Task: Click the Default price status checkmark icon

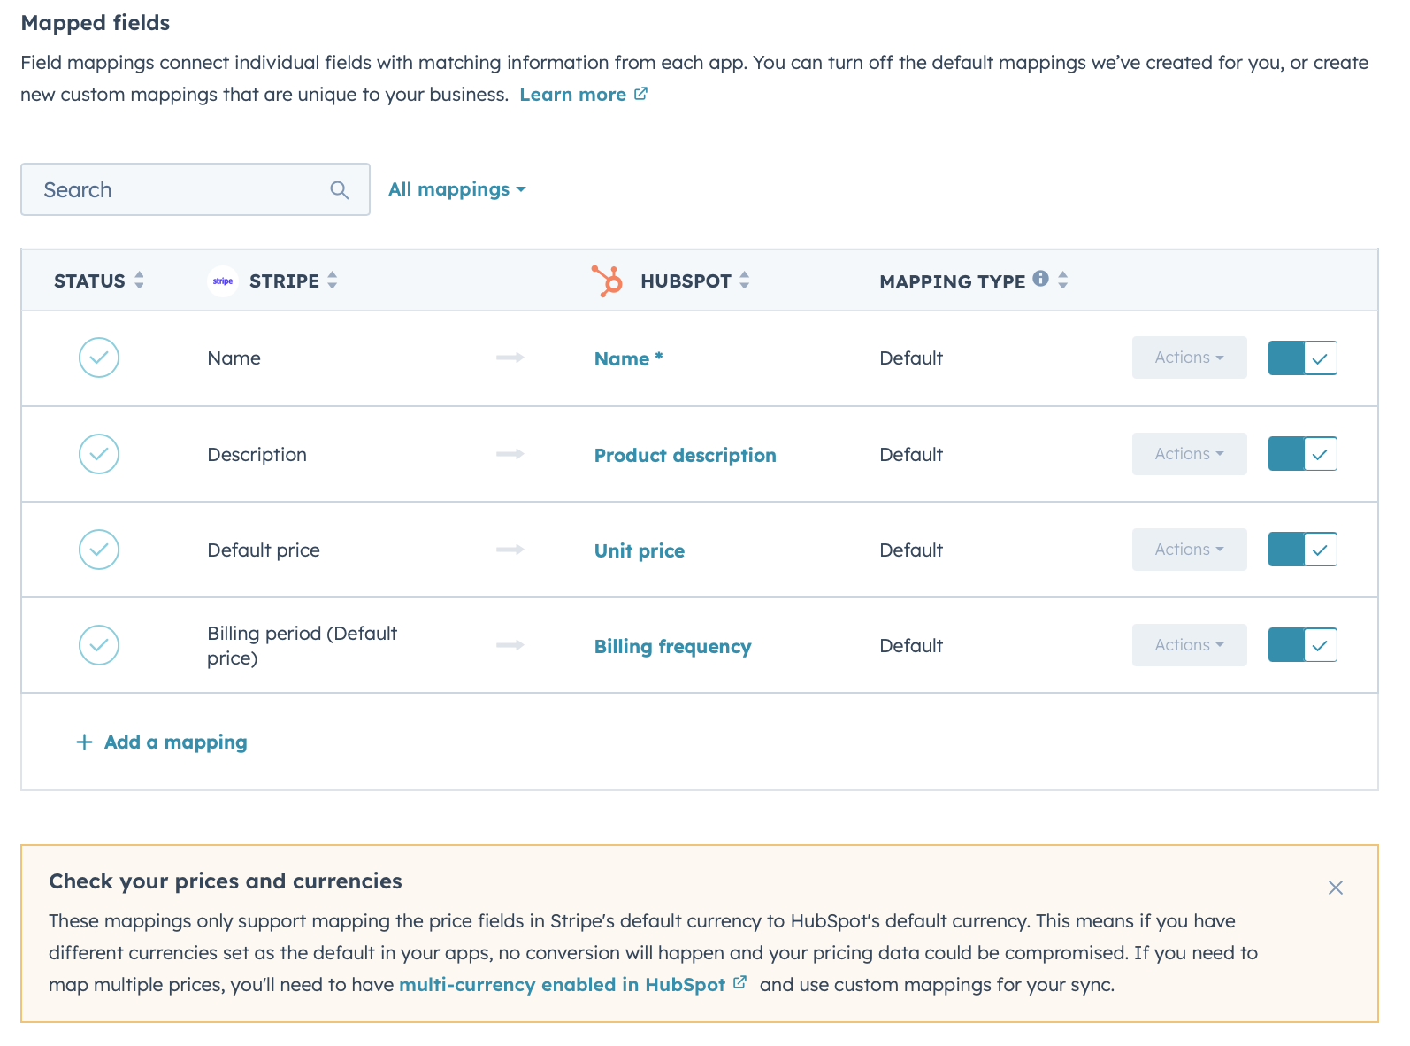Action: pos(99,550)
